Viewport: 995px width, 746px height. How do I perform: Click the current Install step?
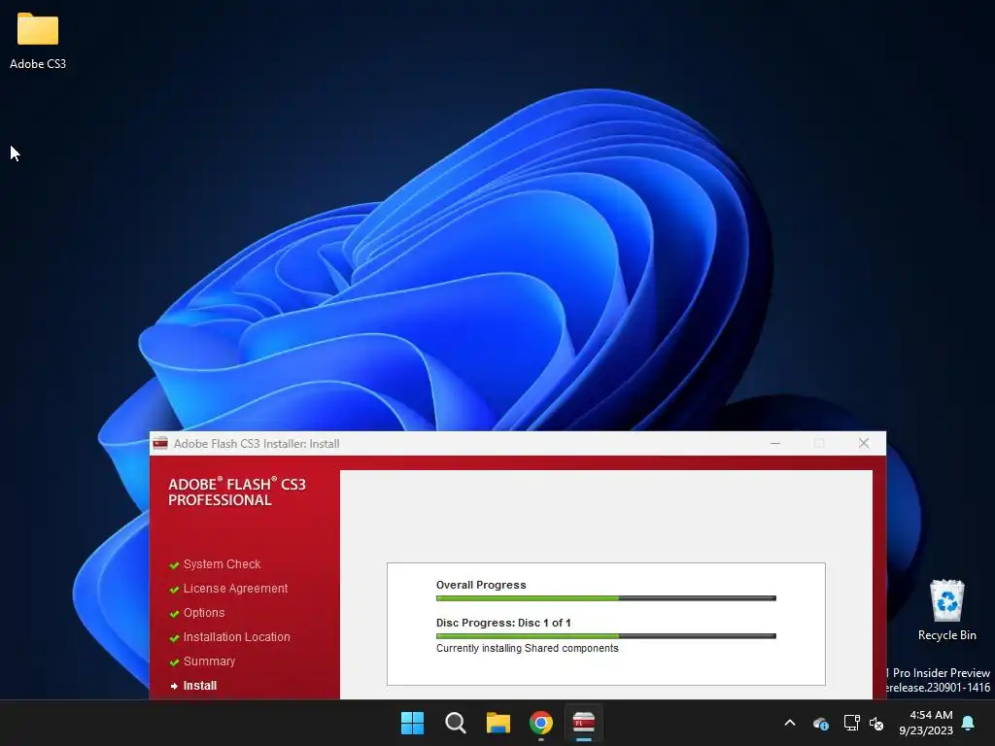200,686
